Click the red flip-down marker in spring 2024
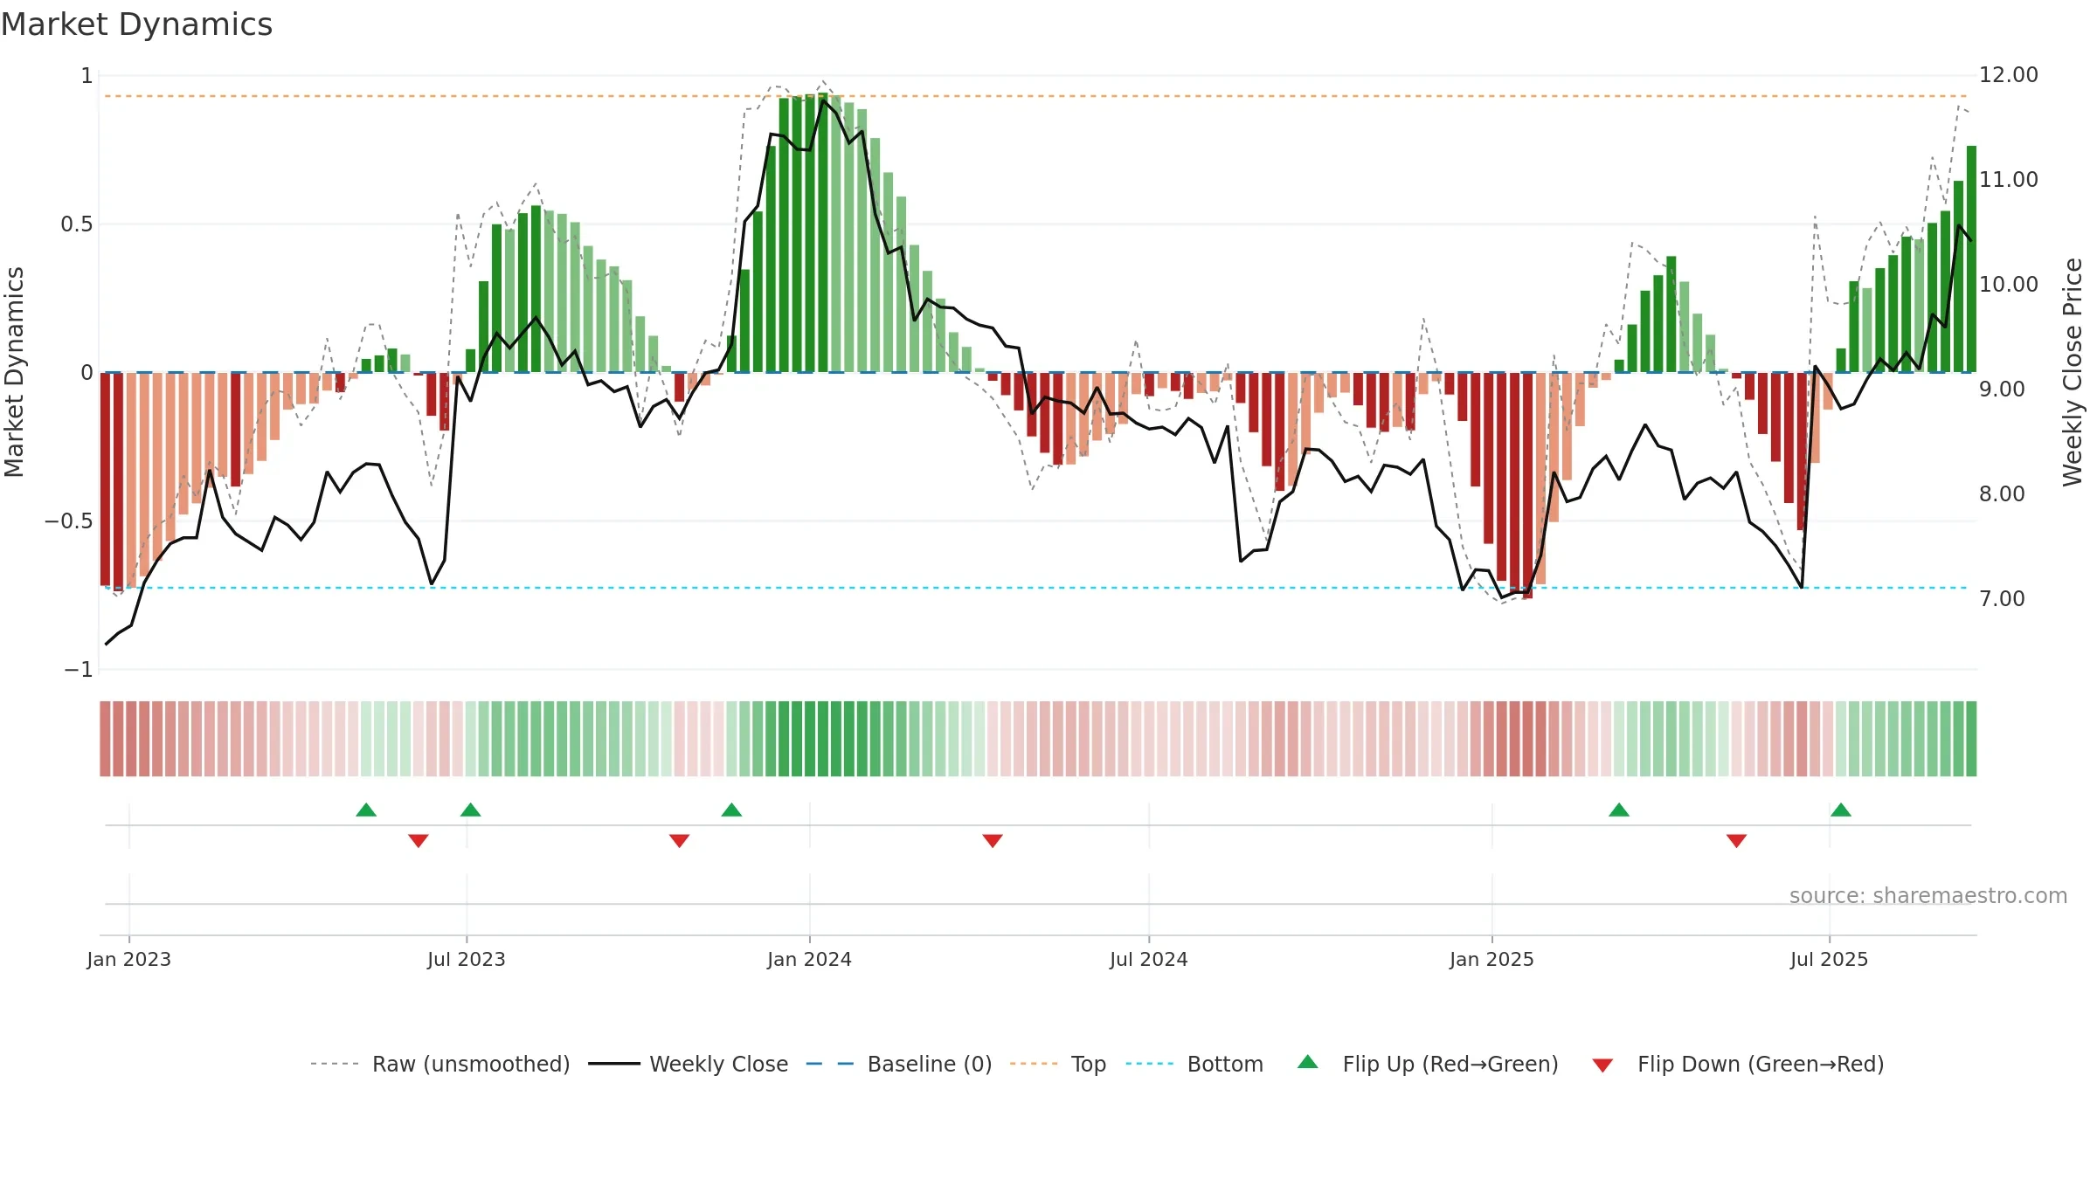Viewport: 2097px width, 1179px height. tap(993, 840)
